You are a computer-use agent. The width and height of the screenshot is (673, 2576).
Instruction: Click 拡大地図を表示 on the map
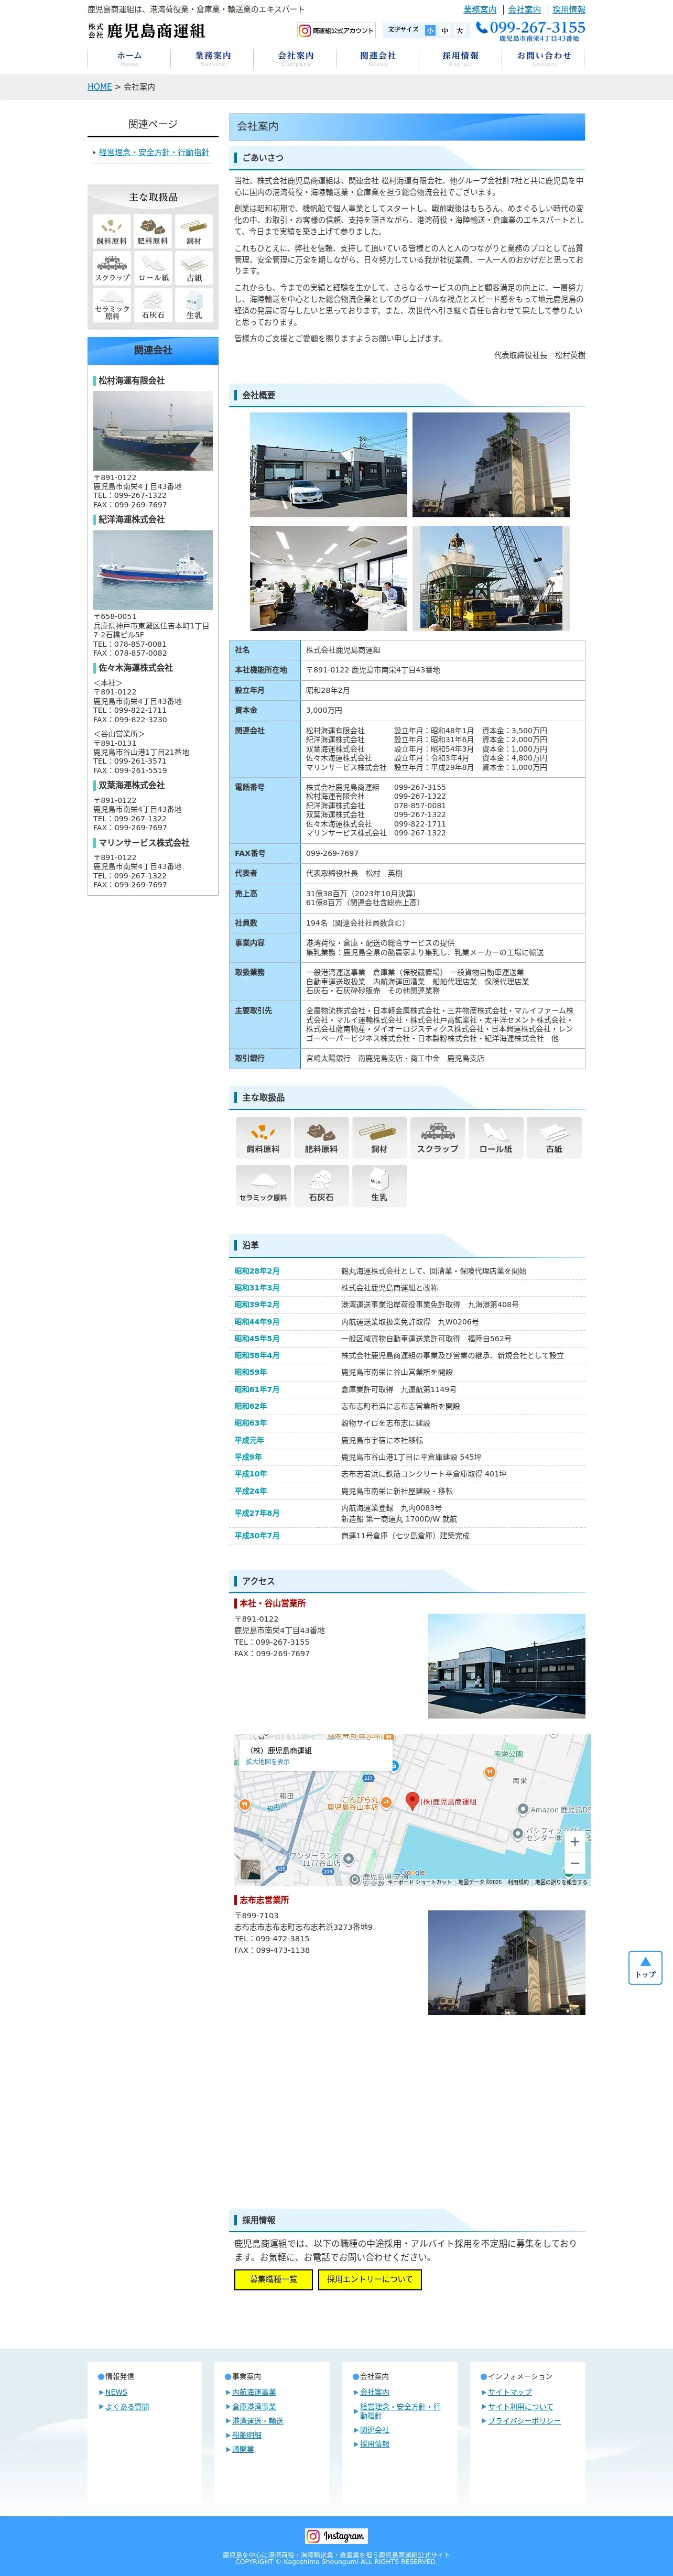click(x=267, y=1762)
